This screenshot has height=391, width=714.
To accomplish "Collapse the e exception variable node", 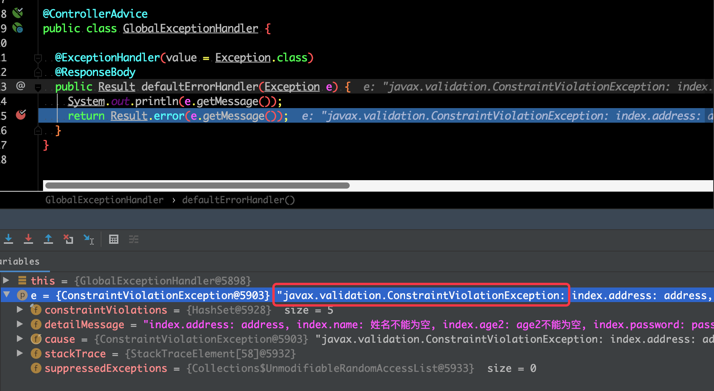I will 7,294.
